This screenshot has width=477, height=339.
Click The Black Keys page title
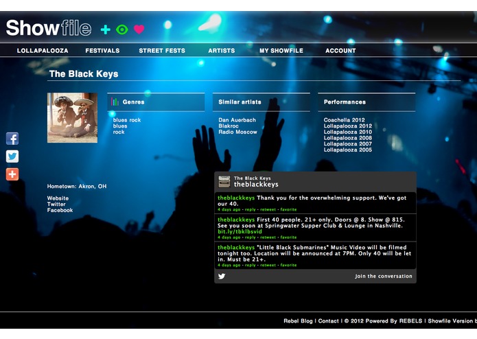84,74
